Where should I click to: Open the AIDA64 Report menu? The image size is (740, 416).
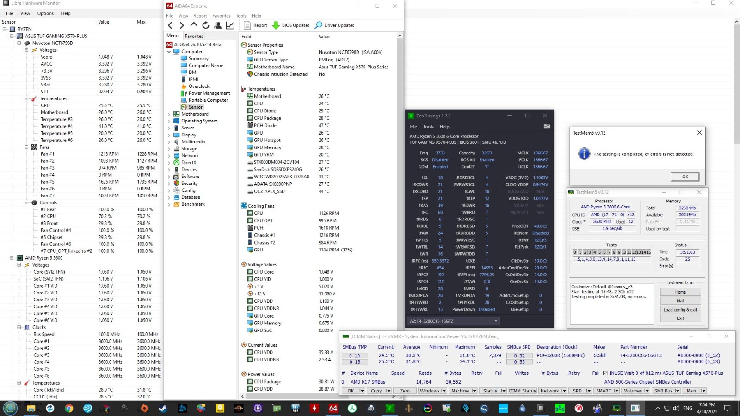click(x=200, y=16)
